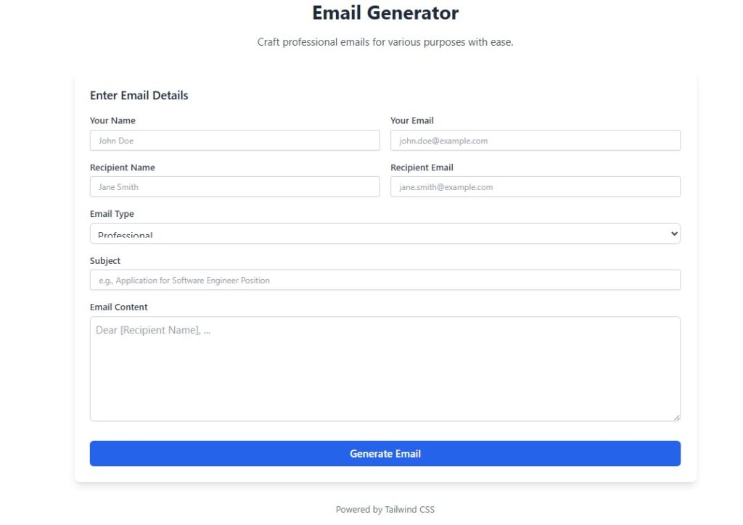Click the Recipient Email label
743x525 pixels.
(422, 167)
